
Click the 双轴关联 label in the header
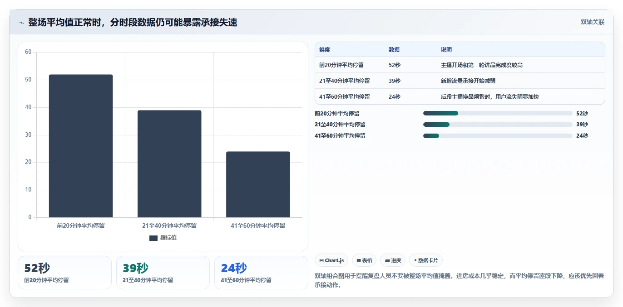[x=593, y=22]
